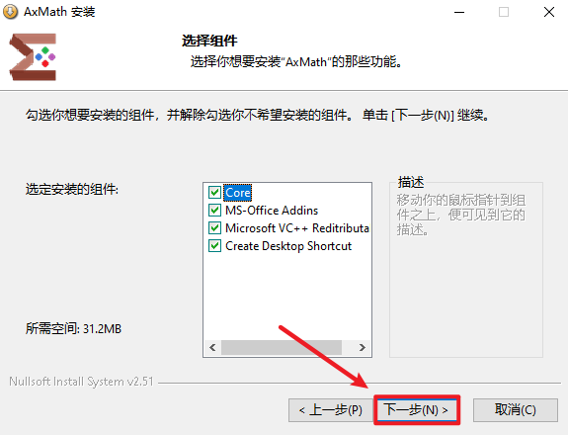Screen dimensions: 568x435
Task: Select Create Desktop Shortcut list entry
Action: pyautogui.click(x=288, y=246)
